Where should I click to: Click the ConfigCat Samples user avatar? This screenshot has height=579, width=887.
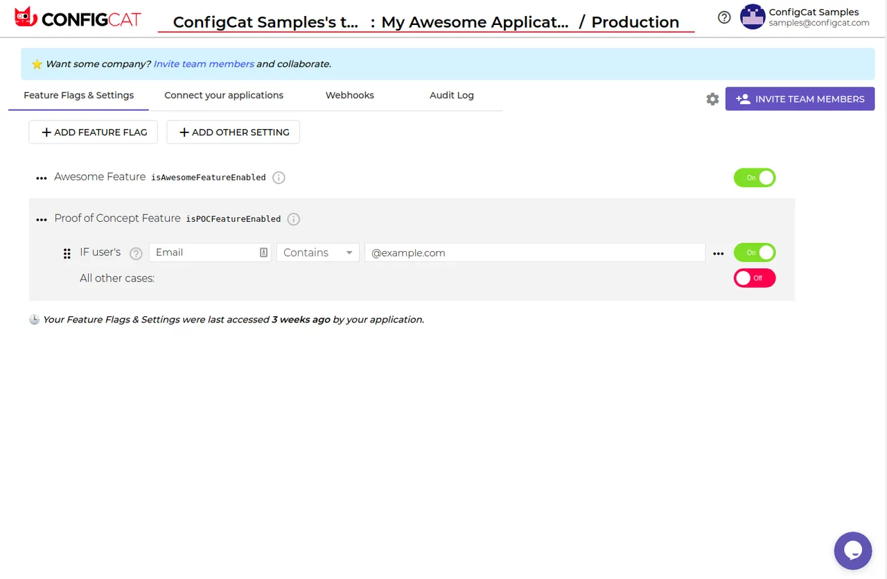tap(752, 17)
